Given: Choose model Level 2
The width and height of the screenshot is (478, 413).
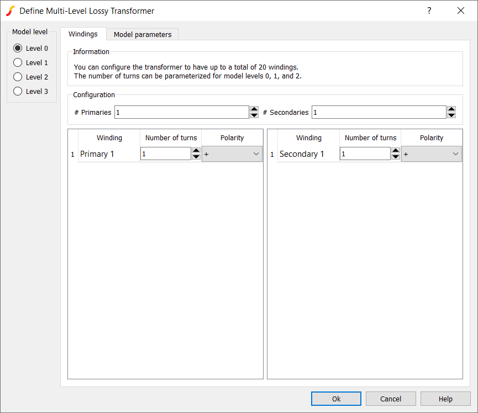Looking at the screenshot, I should pyautogui.click(x=18, y=77).
